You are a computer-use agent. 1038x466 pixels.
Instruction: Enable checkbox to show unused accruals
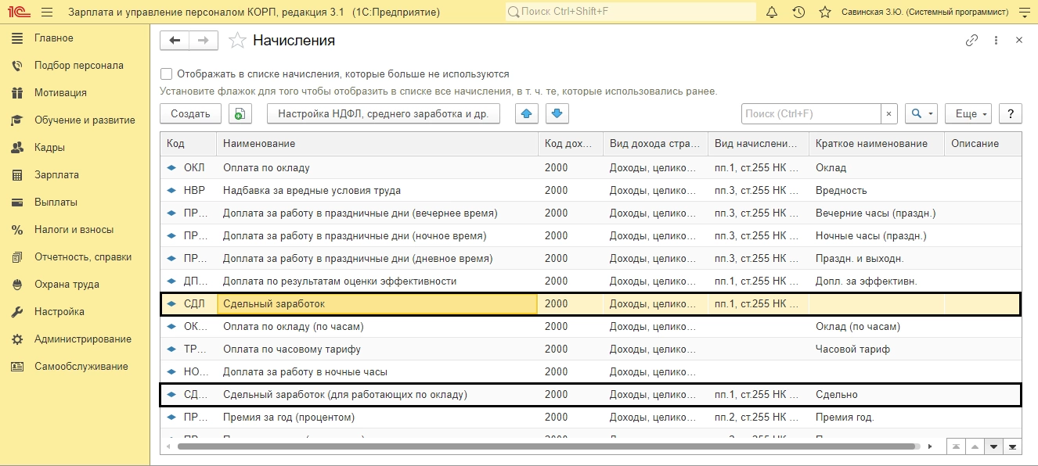[166, 74]
